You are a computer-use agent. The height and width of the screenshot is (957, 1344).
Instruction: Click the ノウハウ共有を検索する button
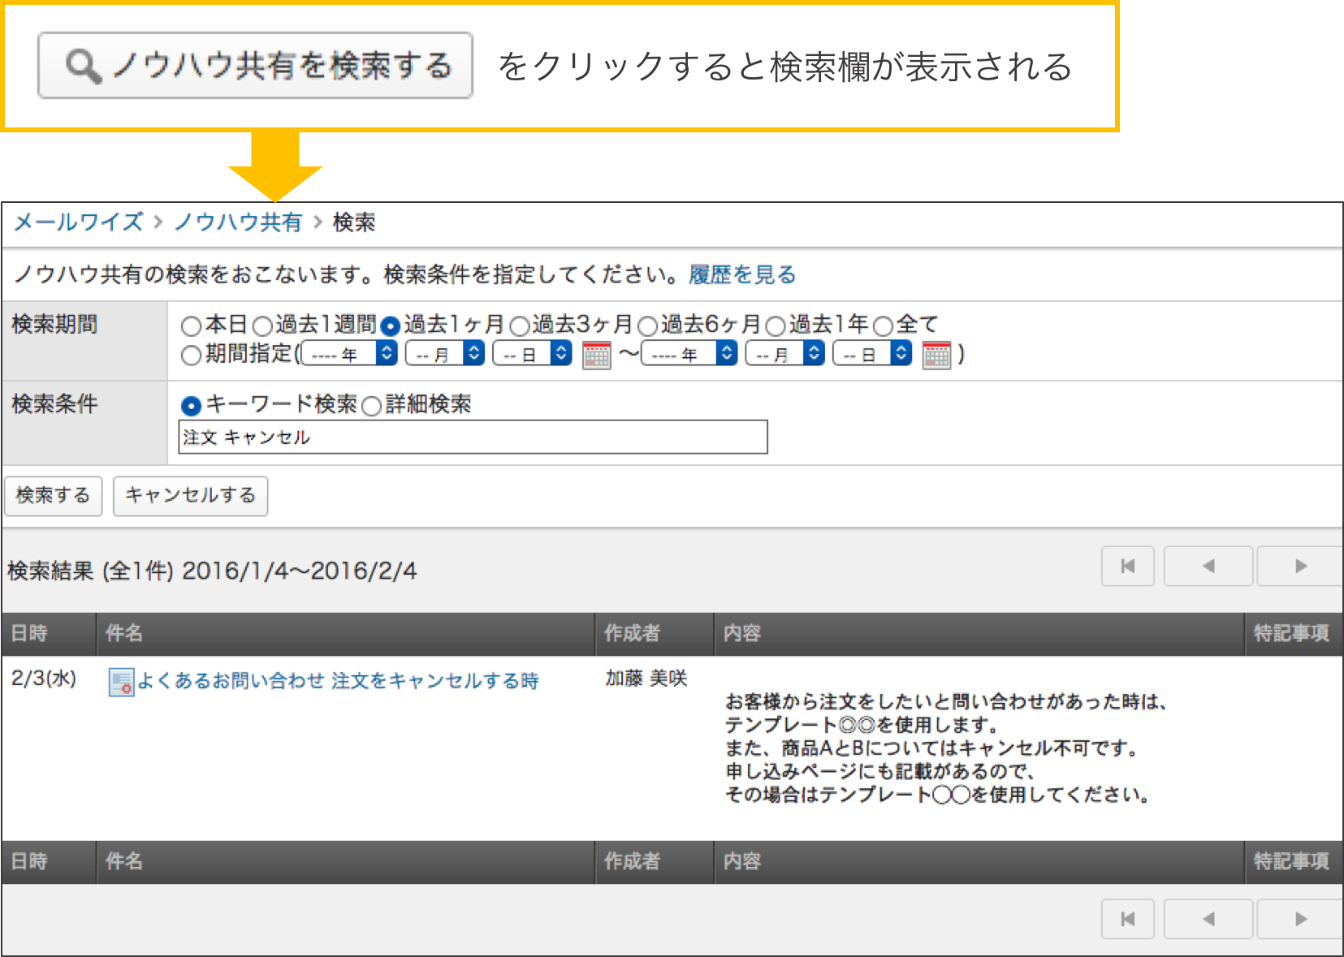(x=255, y=66)
